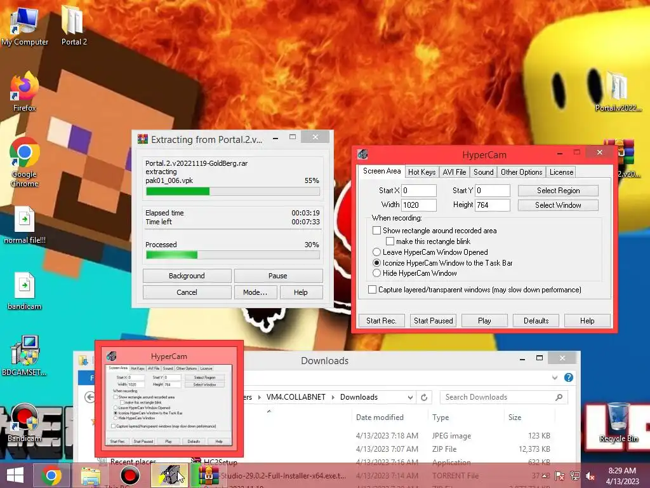Click the muted volume tray icon
Screen dimensions: 650x488
click(590, 476)
